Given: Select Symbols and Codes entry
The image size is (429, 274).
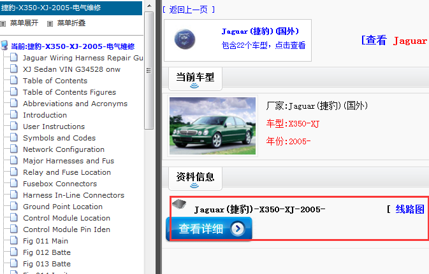Looking at the screenshot, I should coord(59,138).
